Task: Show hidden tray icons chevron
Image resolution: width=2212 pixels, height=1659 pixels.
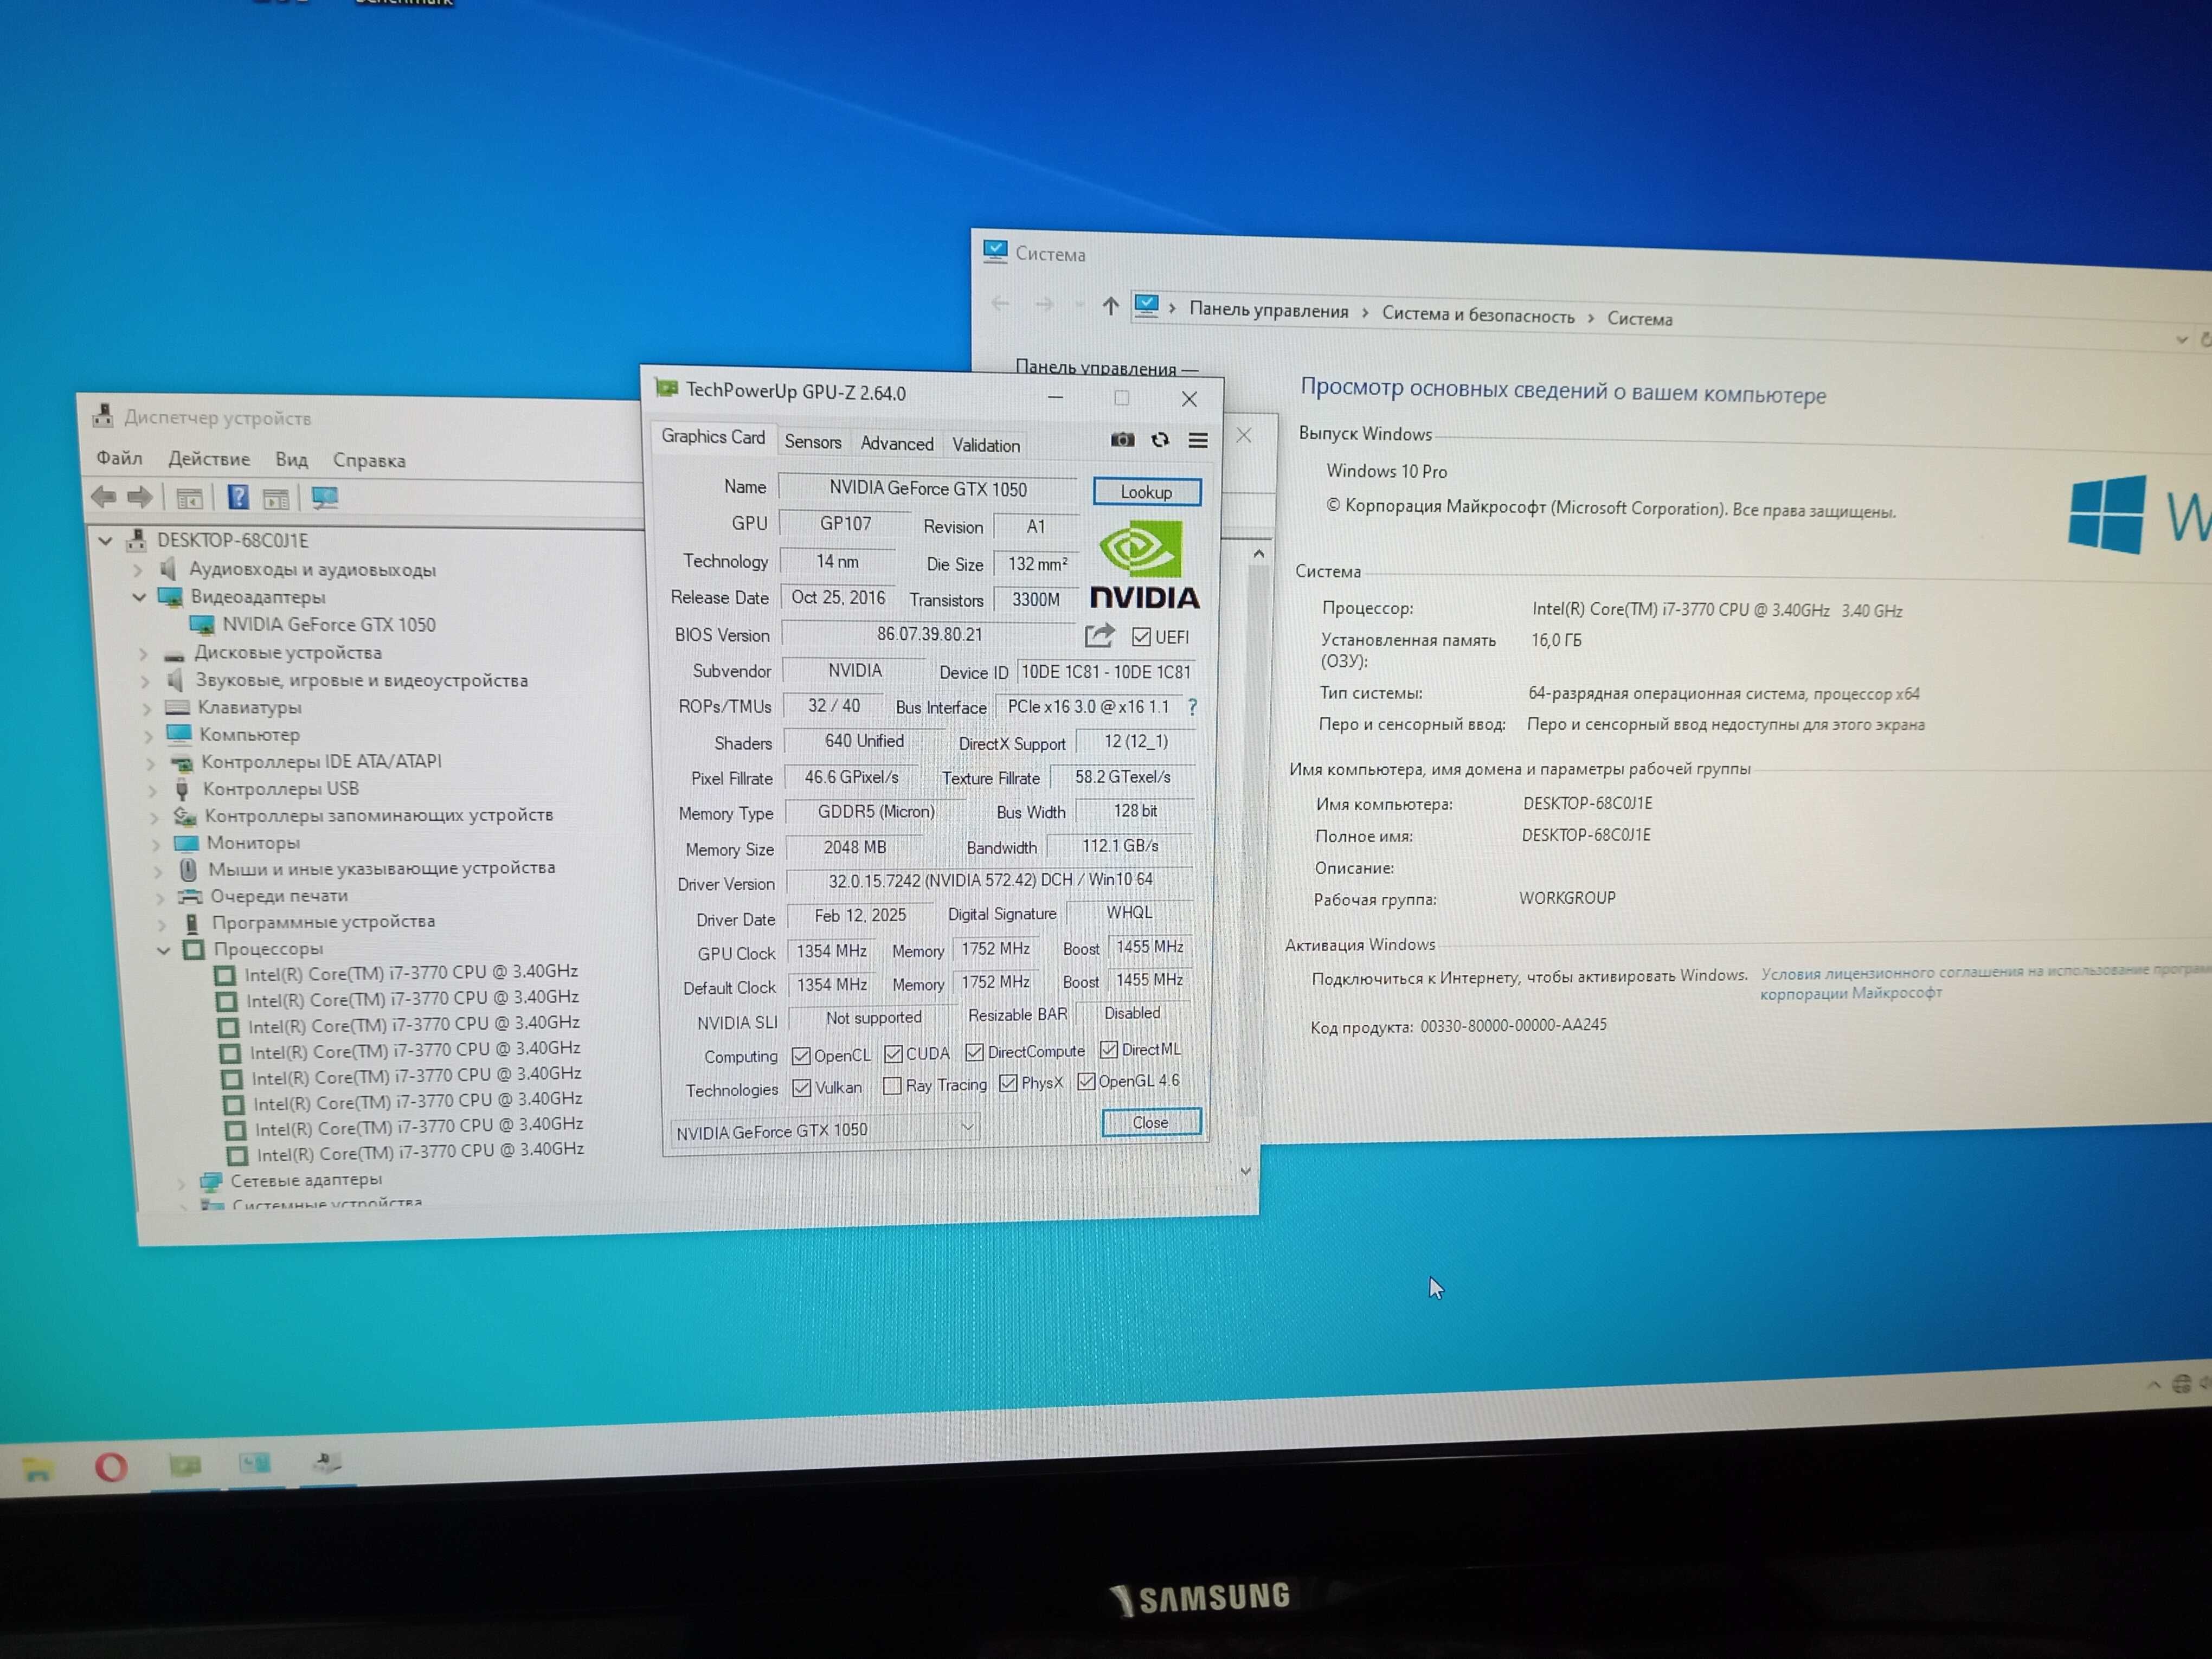Action: 2154,1385
